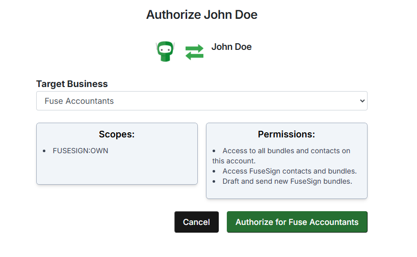Click Access FuseSign contacts and bundles item

pyautogui.click(x=289, y=171)
